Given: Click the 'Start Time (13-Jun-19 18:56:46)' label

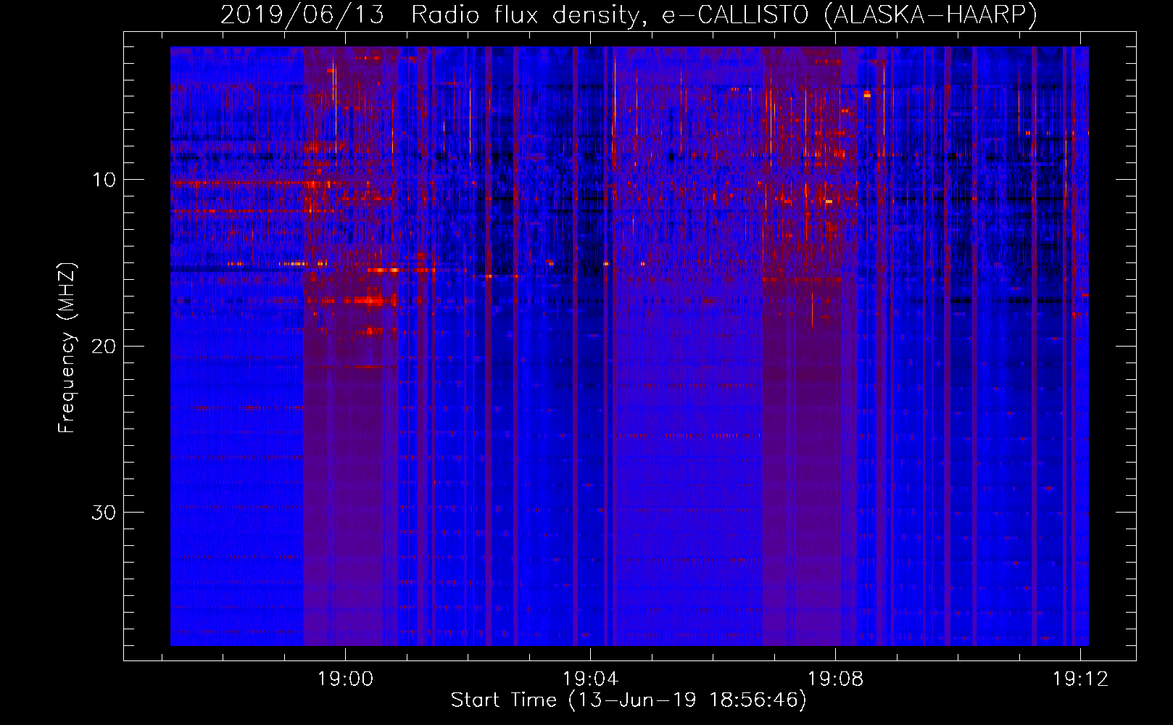Looking at the screenshot, I should point(629,700).
